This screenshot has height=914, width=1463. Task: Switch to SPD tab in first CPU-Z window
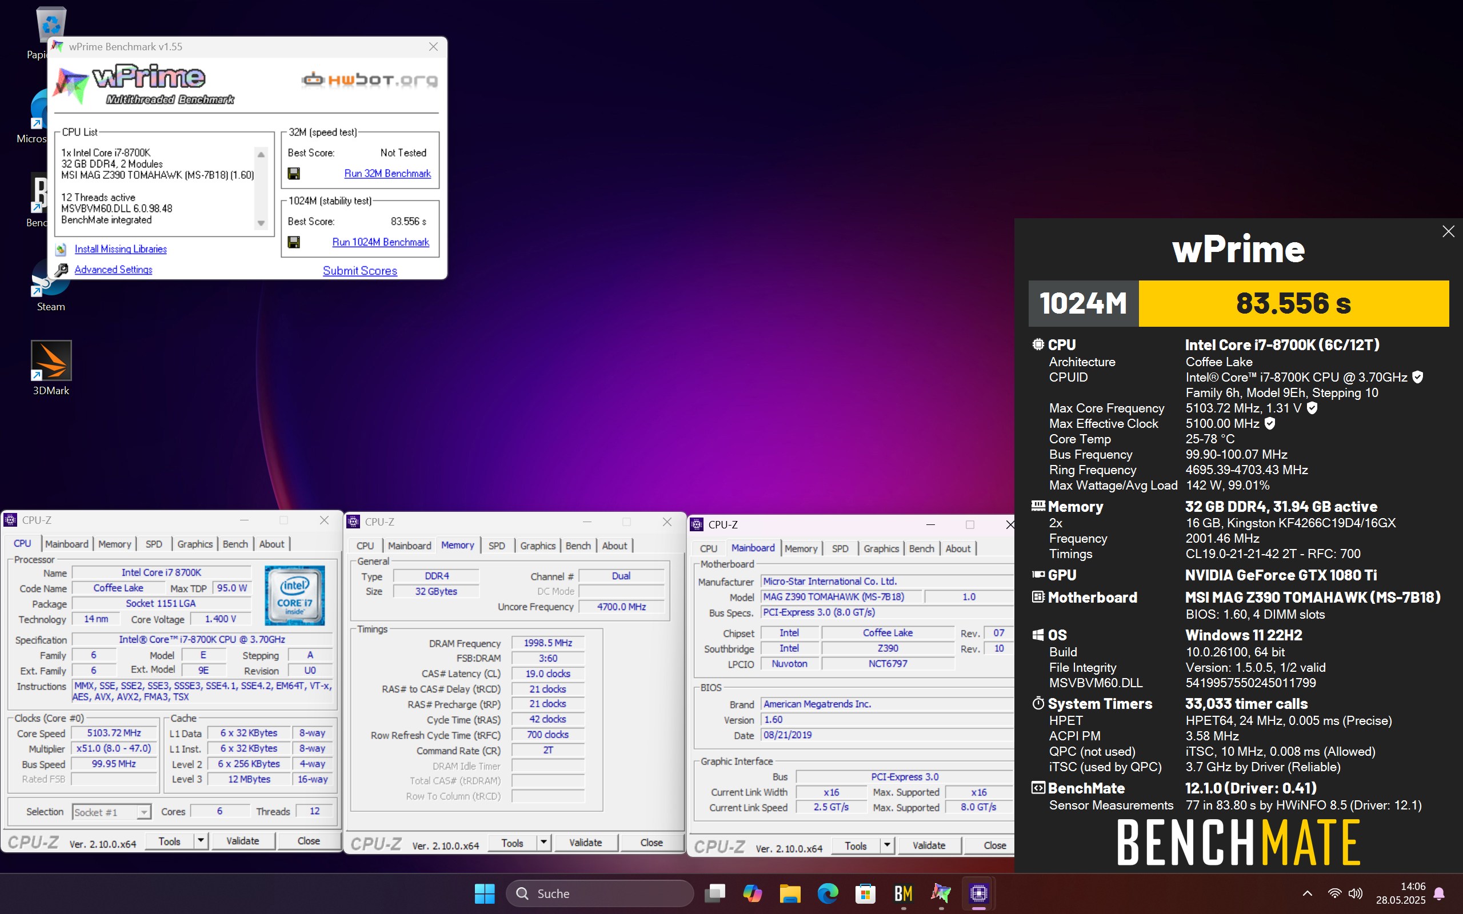(x=154, y=544)
